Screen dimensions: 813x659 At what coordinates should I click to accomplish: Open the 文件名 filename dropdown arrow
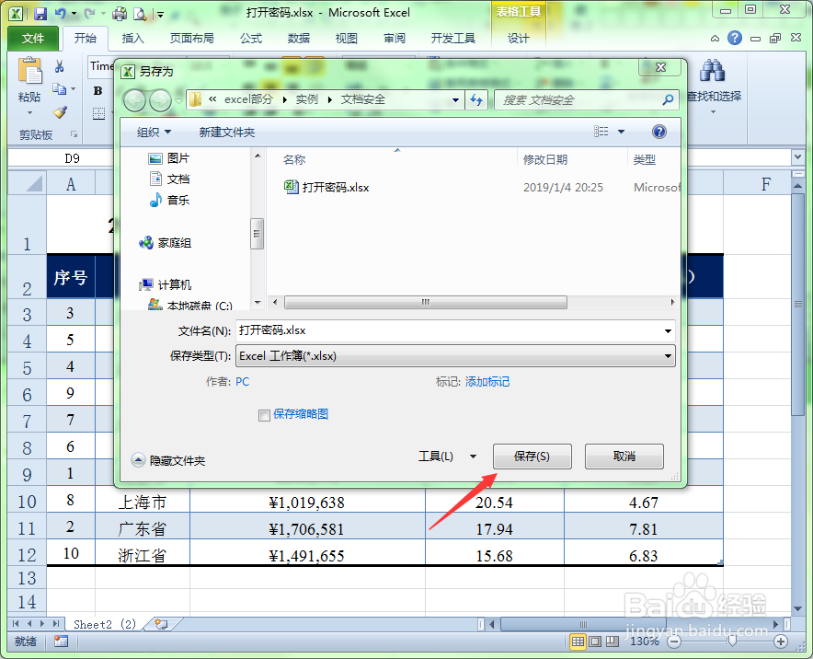pos(670,329)
